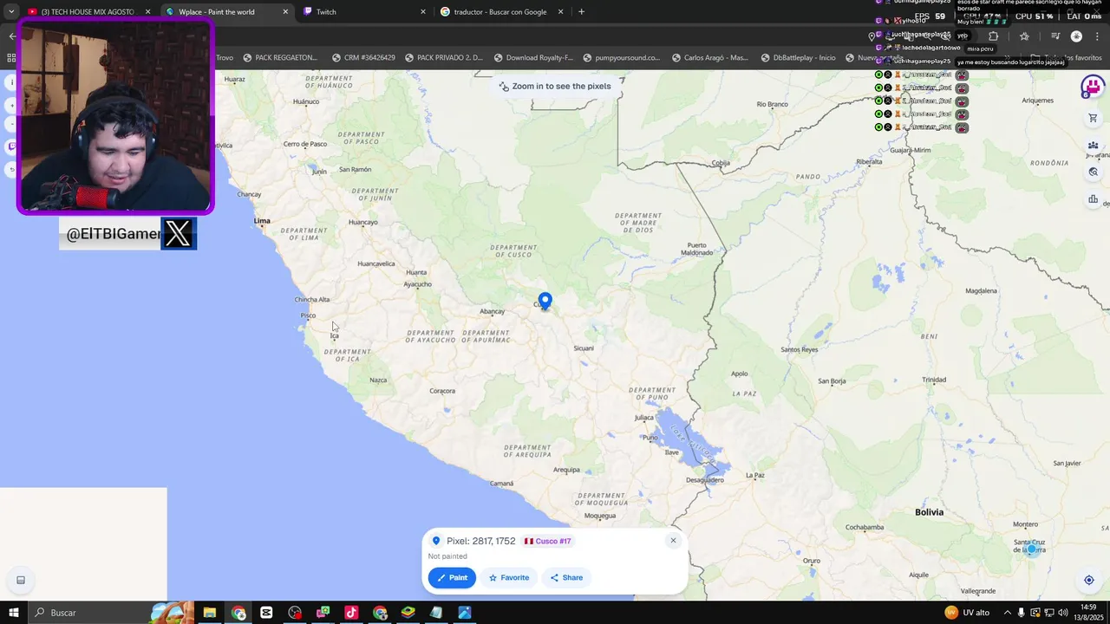Open a new browser tab
This screenshot has height=624, width=1110.
[x=581, y=12]
